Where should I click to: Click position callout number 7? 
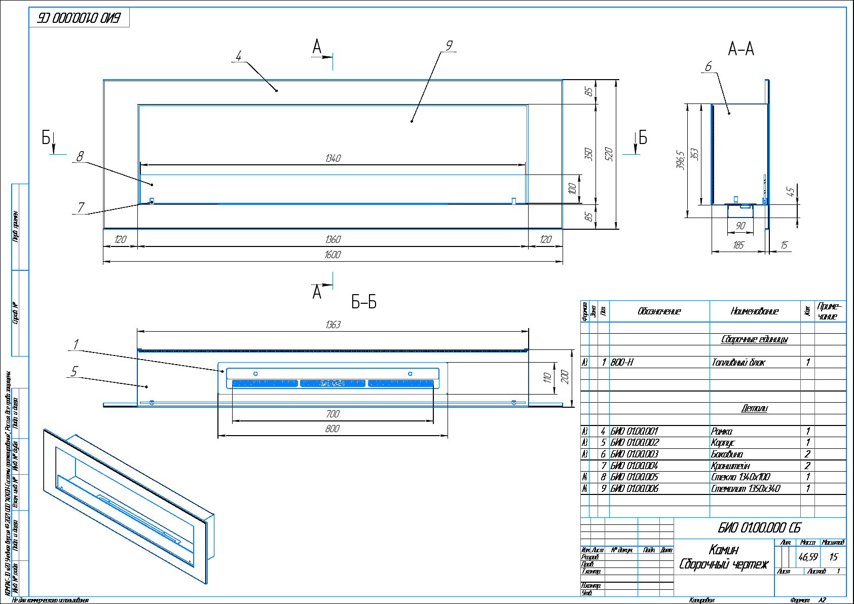tap(81, 207)
